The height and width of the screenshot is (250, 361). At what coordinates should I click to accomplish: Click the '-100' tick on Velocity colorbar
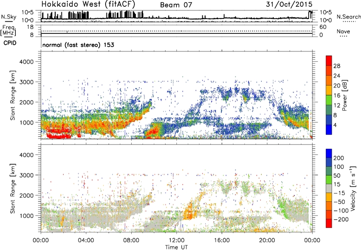pos(341,210)
